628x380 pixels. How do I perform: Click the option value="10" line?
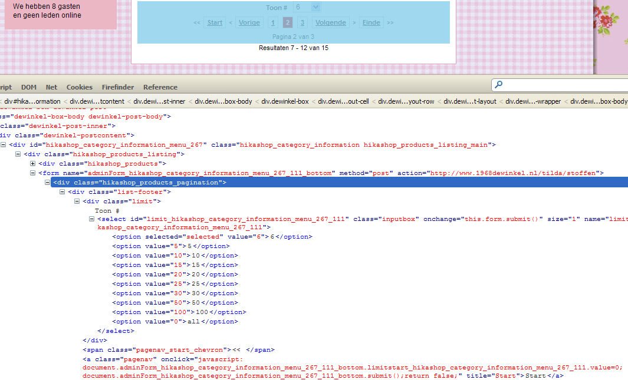pos(175,256)
